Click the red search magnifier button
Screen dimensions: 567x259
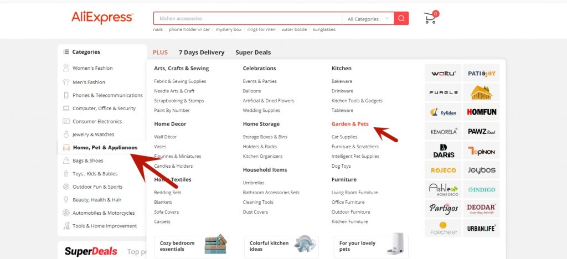[x=401, y=18]
